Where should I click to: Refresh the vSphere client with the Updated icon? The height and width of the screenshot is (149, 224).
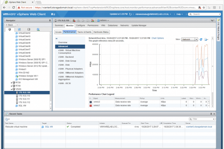130,14
